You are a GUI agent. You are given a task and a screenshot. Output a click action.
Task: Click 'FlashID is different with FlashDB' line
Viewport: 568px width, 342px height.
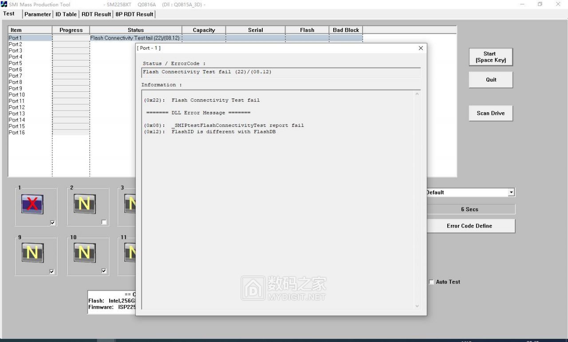[224, 132]
